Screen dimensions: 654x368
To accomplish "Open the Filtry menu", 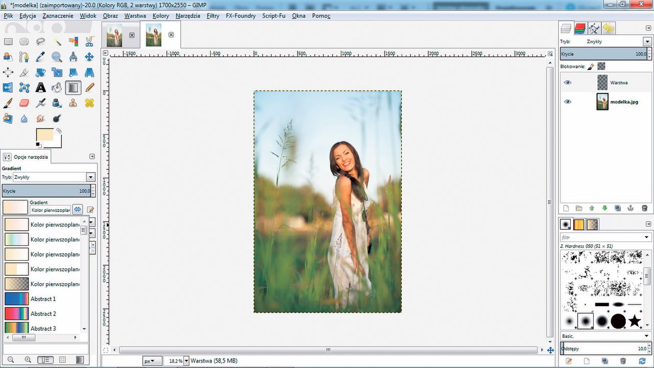I will pos(213,16).
